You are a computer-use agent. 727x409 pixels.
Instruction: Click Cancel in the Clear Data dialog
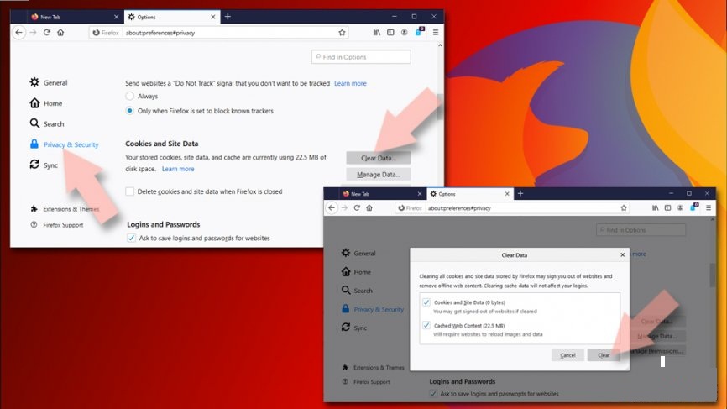pyautogui.click(x=567, y=355)
